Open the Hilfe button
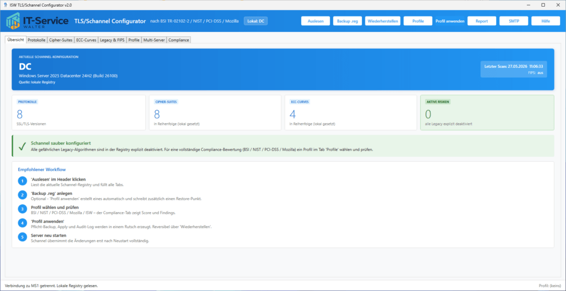The width and height of the screenshot is (566, 291). pyautogui.click(x=546, y=21)
